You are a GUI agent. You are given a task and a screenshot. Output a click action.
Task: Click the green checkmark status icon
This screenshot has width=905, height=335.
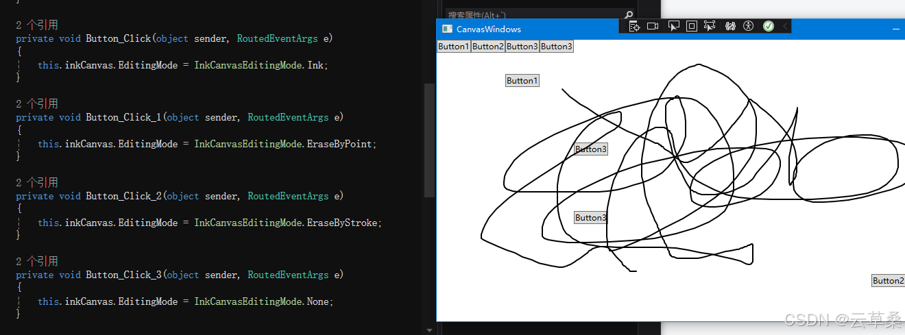click(769, 26)
